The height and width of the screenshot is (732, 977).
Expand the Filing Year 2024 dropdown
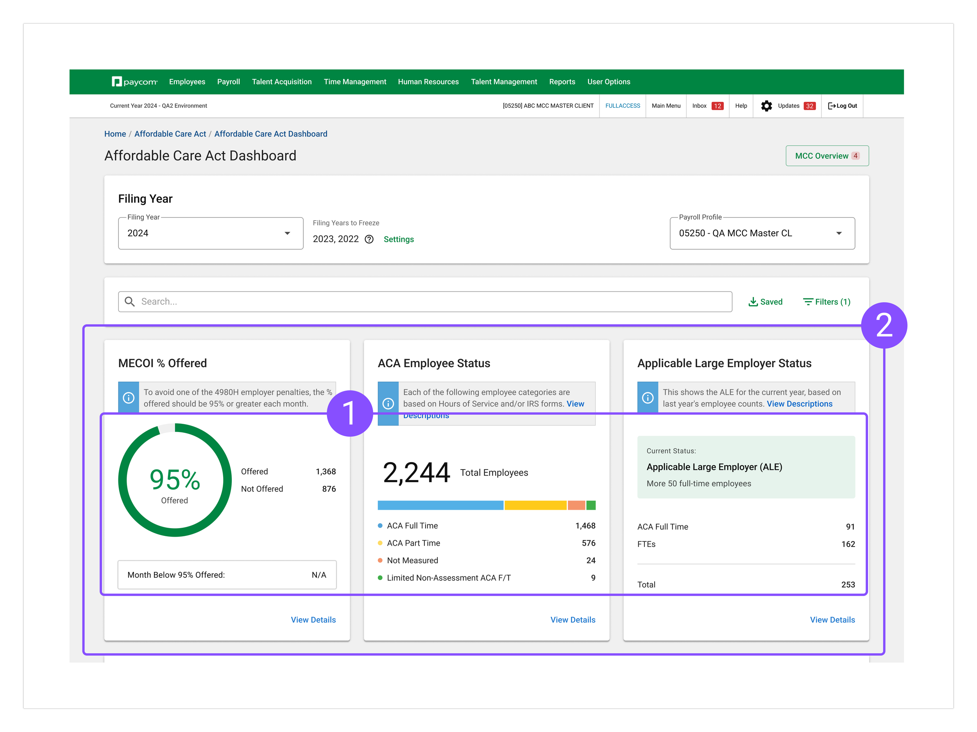pyautogui.click(x=287, y=233)
